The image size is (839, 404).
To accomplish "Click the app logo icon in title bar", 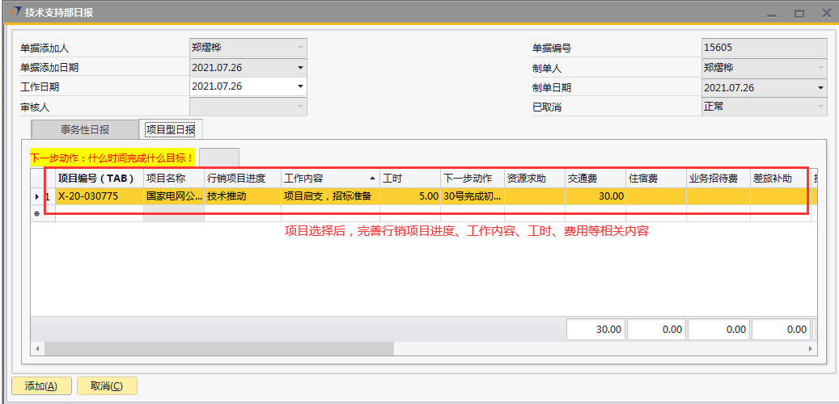I will (x=17, y=13).
